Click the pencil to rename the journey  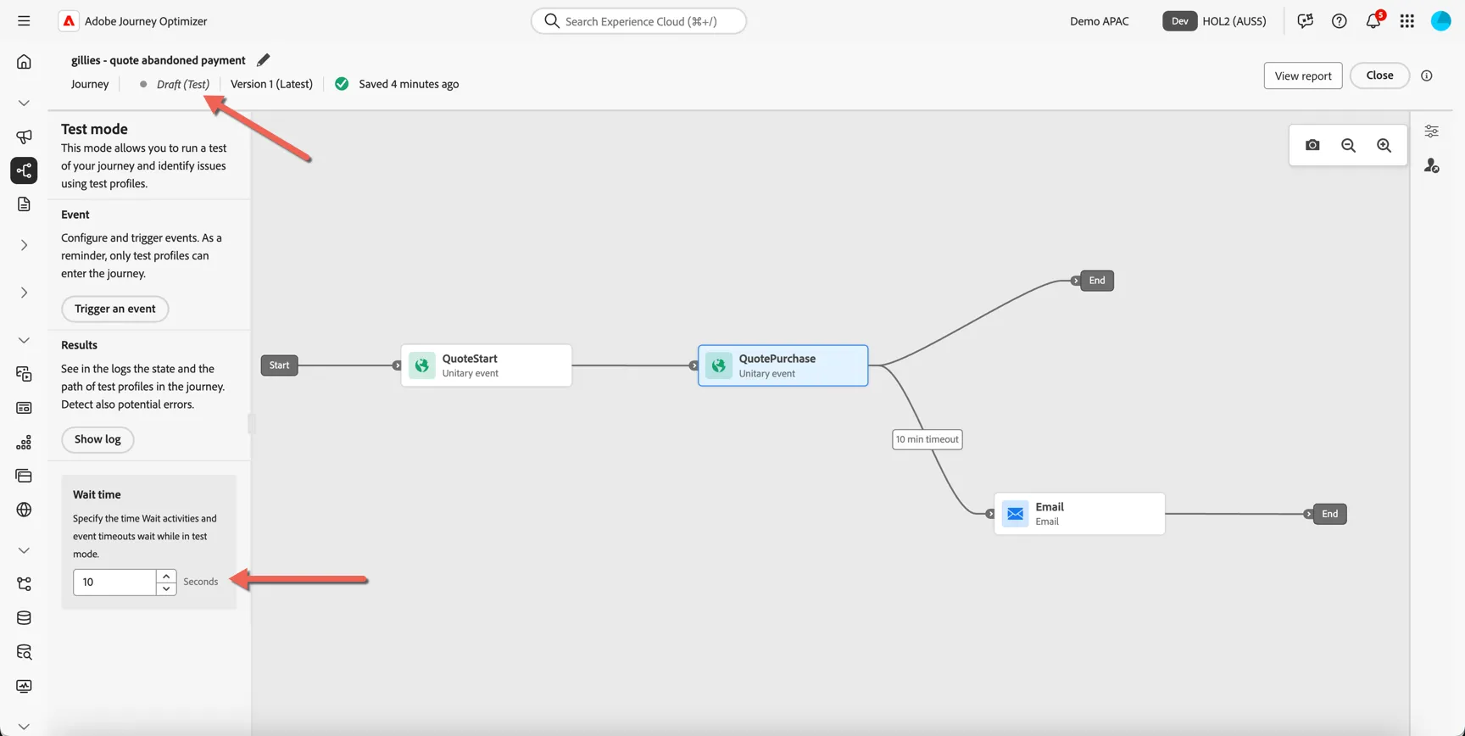click(264, 60)
